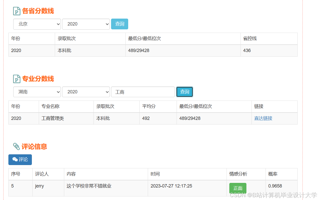Click 平均分 column header
318x200 pixels.
[x=149, y=106]
